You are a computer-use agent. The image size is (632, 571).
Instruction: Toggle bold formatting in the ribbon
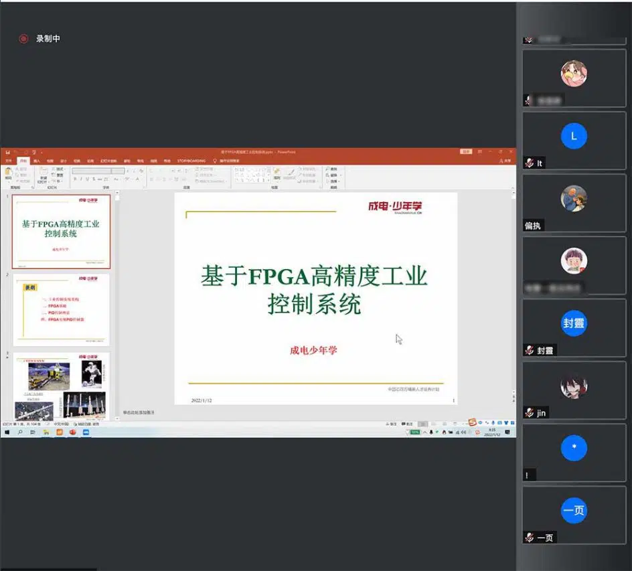pyautogui.click(x=75, y=179)
